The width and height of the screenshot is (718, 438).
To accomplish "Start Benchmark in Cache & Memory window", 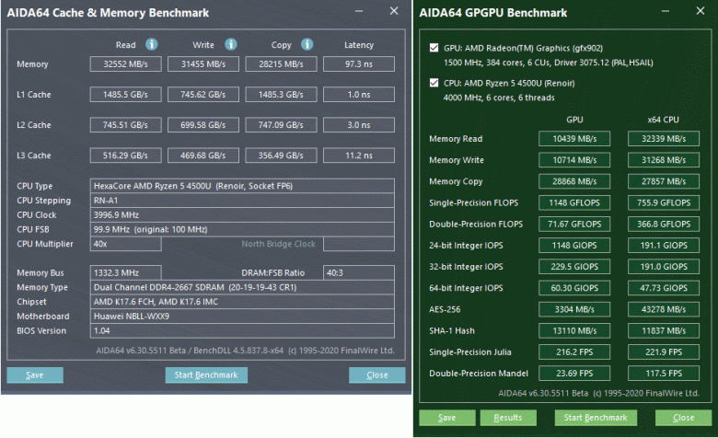I will pyautogui.click(x=206, y=375).
